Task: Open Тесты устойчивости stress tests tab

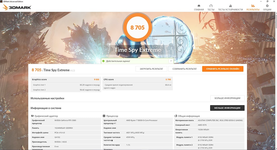Action: coord(230,8)
